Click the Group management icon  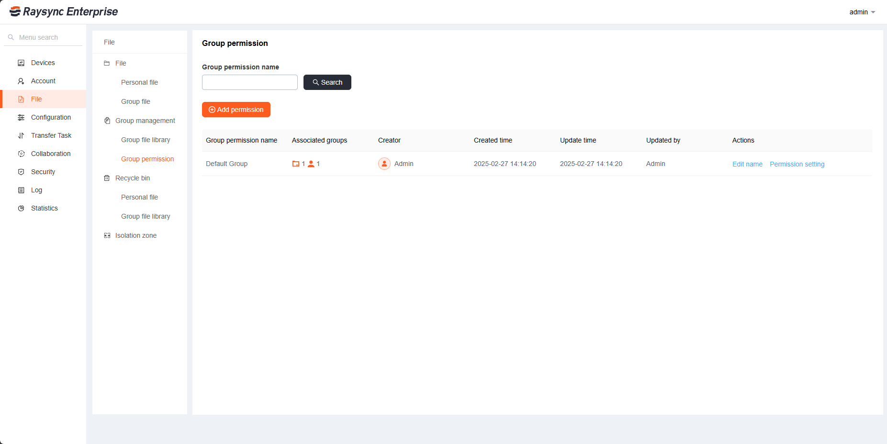(x=107, y=121)
